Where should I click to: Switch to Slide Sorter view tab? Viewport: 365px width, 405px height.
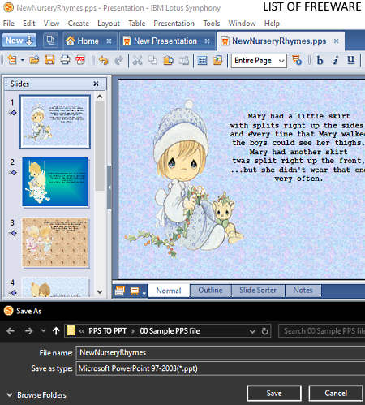[258, 291]
